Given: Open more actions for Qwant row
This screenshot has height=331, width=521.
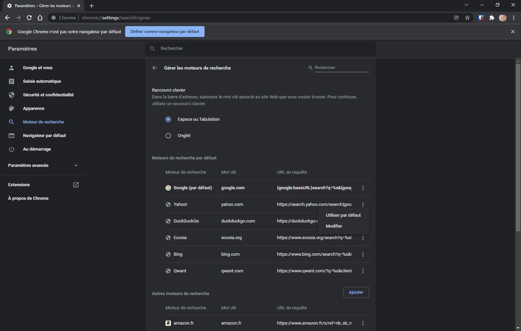Looking at the screenshot, I should point(363,271).
